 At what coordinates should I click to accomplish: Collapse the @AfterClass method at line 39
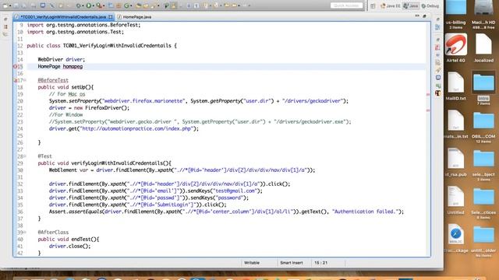[x=25, y=233]
